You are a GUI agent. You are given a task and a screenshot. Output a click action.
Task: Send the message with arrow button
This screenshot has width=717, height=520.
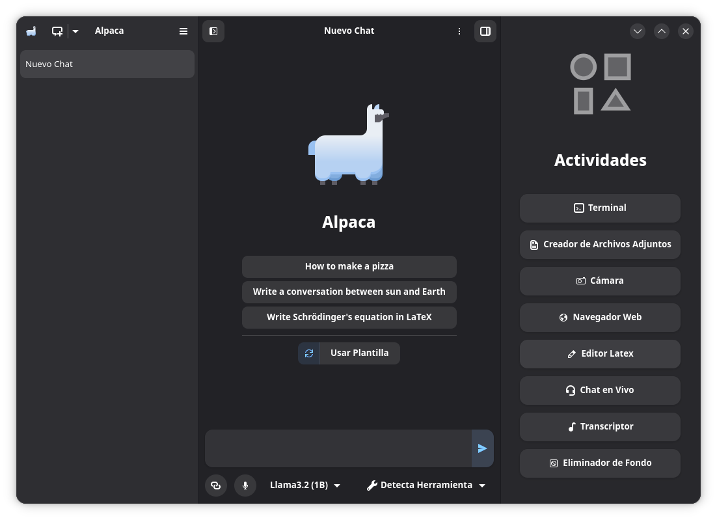[482, 448]
